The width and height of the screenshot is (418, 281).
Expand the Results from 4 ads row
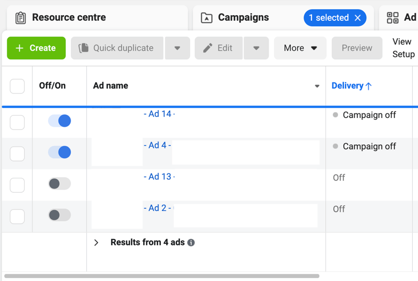96,243
